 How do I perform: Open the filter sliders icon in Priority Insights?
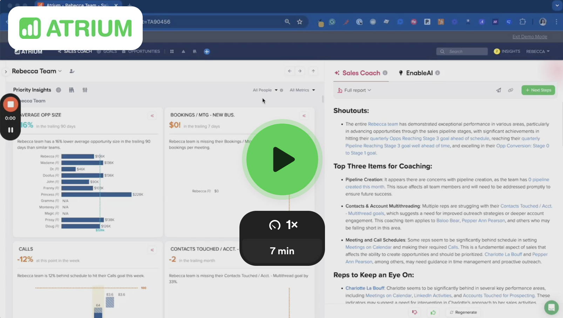click(x=85, y=90)
